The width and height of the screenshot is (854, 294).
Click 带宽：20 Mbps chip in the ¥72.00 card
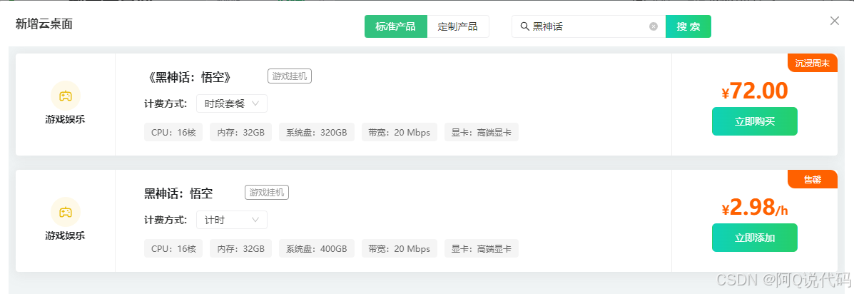[400, 132]
